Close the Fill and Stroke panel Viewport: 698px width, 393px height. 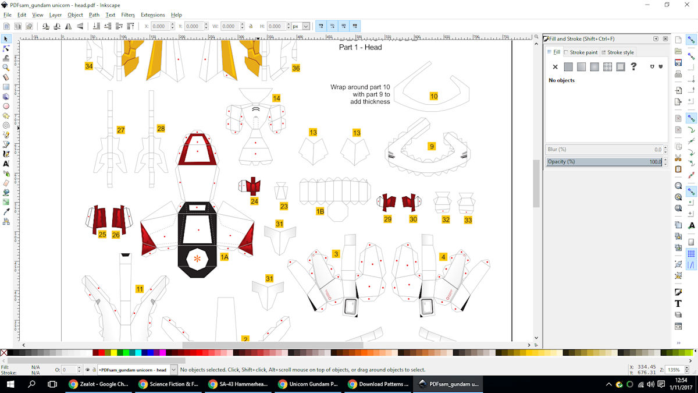tap(665, 38)
